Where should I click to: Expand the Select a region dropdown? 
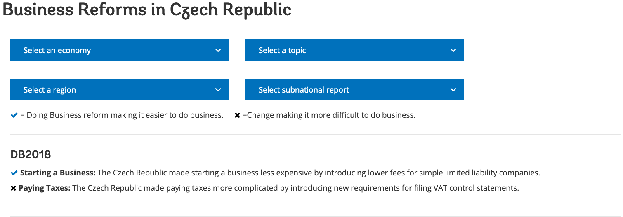coord(120,90)
